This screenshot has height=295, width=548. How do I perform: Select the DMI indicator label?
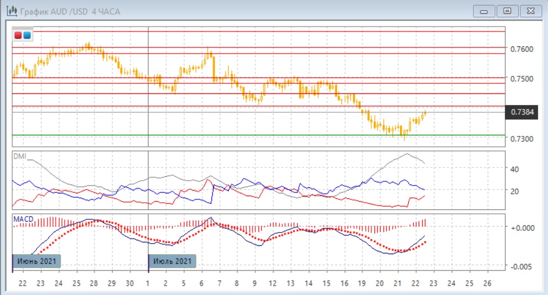[19, 156]
